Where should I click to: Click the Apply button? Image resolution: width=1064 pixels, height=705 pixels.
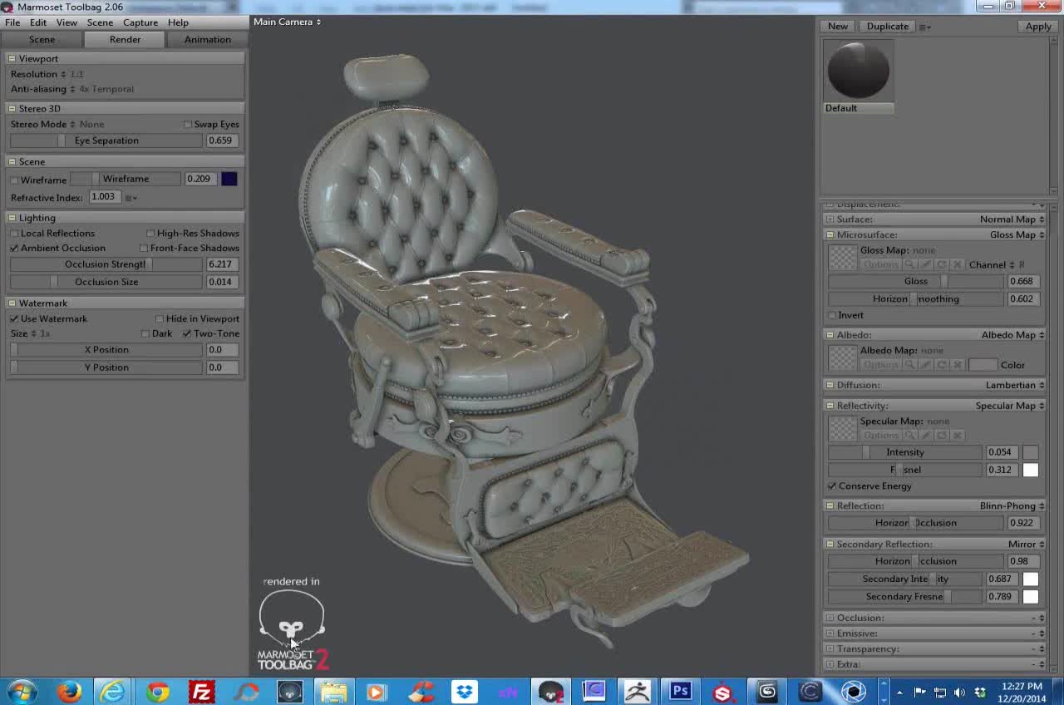coord(1037,27)
